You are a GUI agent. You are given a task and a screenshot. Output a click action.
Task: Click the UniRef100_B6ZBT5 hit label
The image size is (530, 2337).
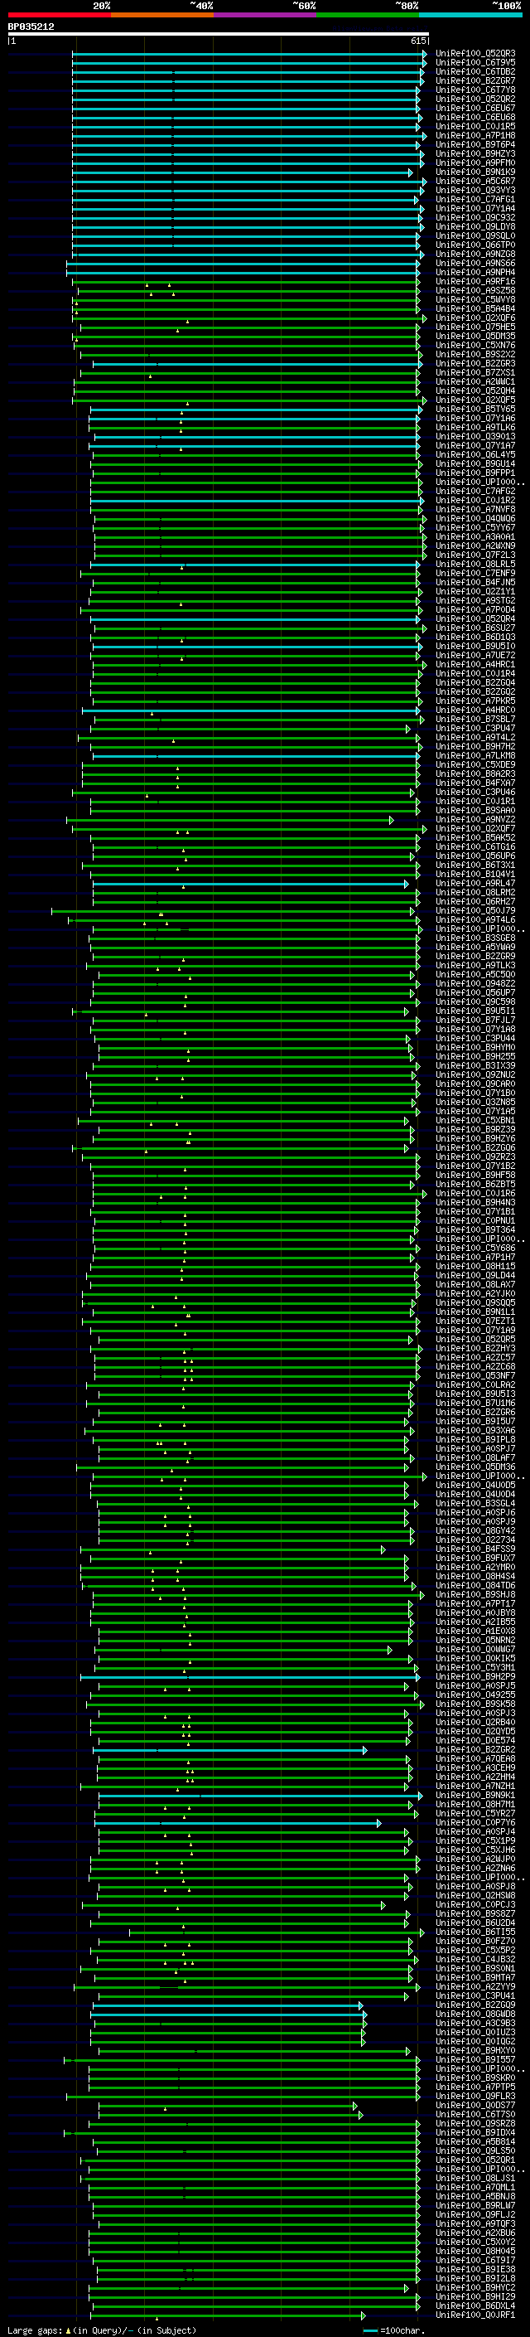tap(475, 1184)
